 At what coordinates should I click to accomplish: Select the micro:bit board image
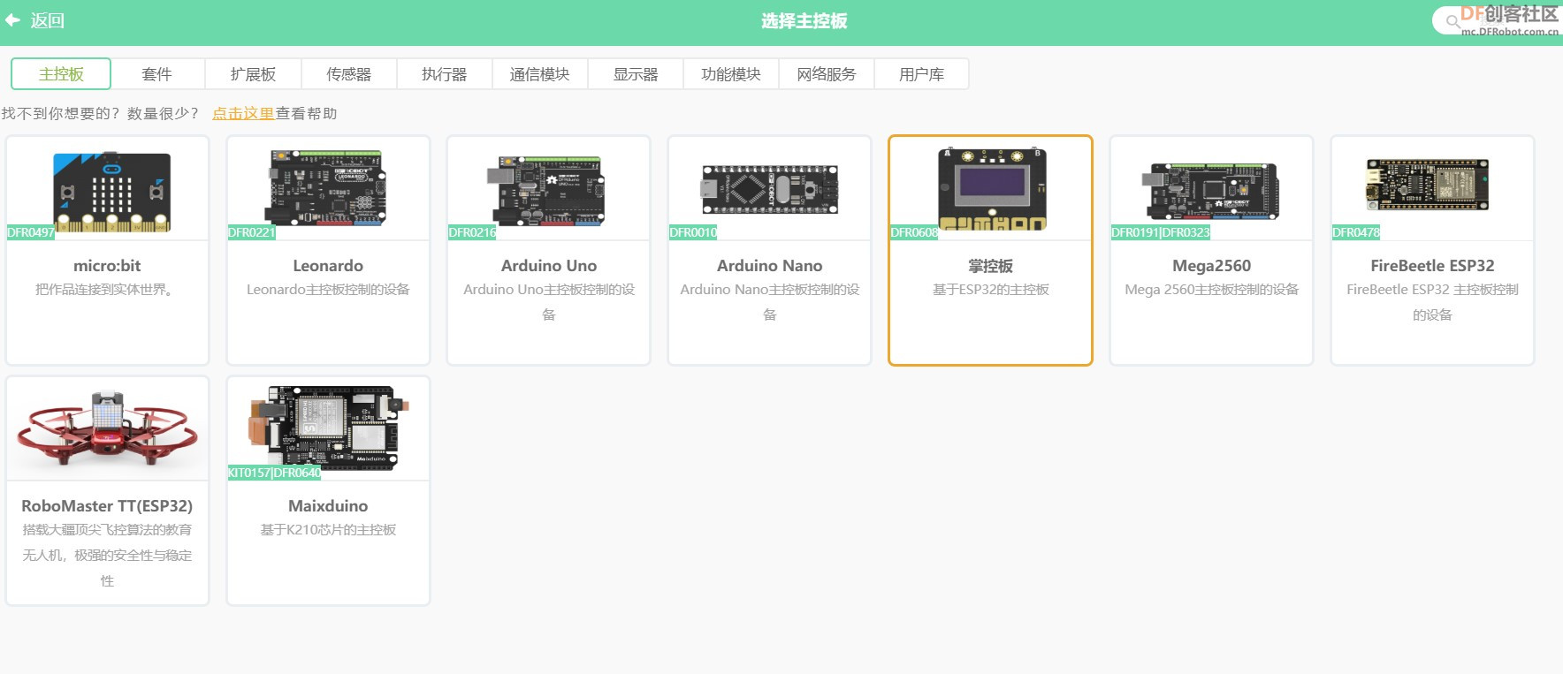pyautogui.click(x=111, y=191)
